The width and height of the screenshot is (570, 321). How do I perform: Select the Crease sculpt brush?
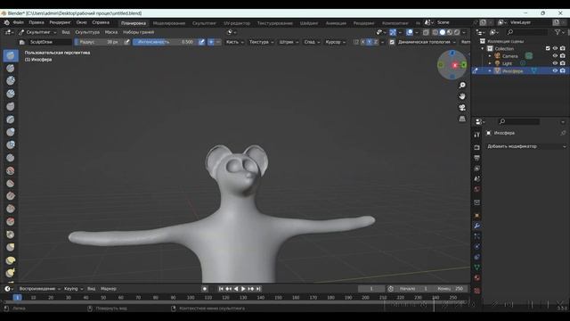[x=11, y=158]
